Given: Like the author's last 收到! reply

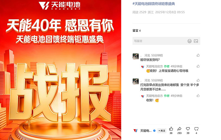Looking at the screenshot, I should [x=198, y=96].
